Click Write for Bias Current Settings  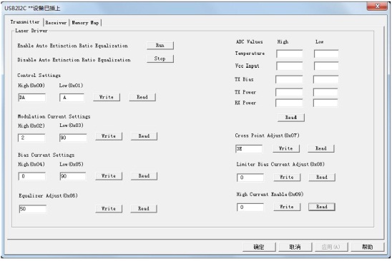tap(109, 175)
